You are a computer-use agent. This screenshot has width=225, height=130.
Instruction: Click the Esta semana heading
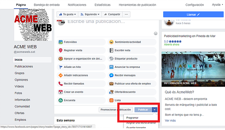click(x=65, y=120)
